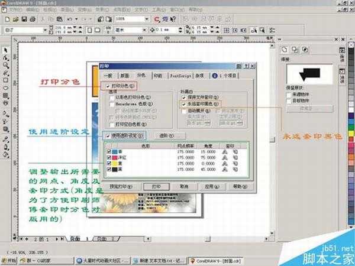
Task: Switch to the 杂项 tab
Action: click(x=199, y=76)
